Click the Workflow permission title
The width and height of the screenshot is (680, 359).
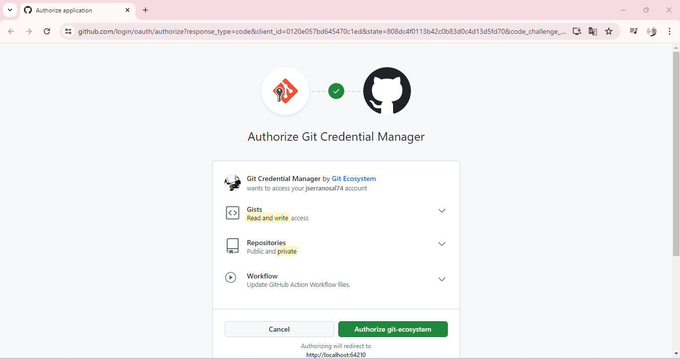263,276
